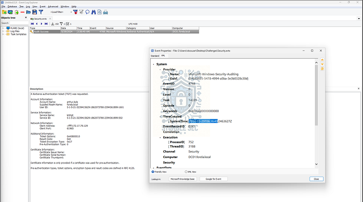Screen dimensions: 363x202
Task: Open the Event menu
Action: tap(43, 6)
